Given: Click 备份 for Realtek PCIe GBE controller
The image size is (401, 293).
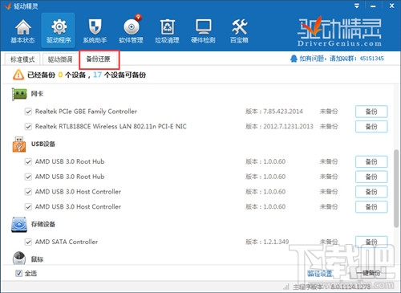Looking at the screenshot, I should [x=371, y=112].
